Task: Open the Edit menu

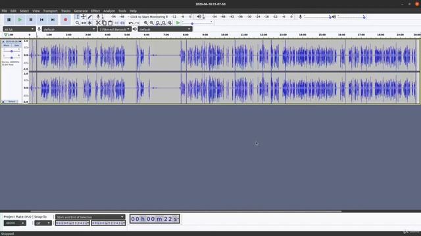Action: 13,11
